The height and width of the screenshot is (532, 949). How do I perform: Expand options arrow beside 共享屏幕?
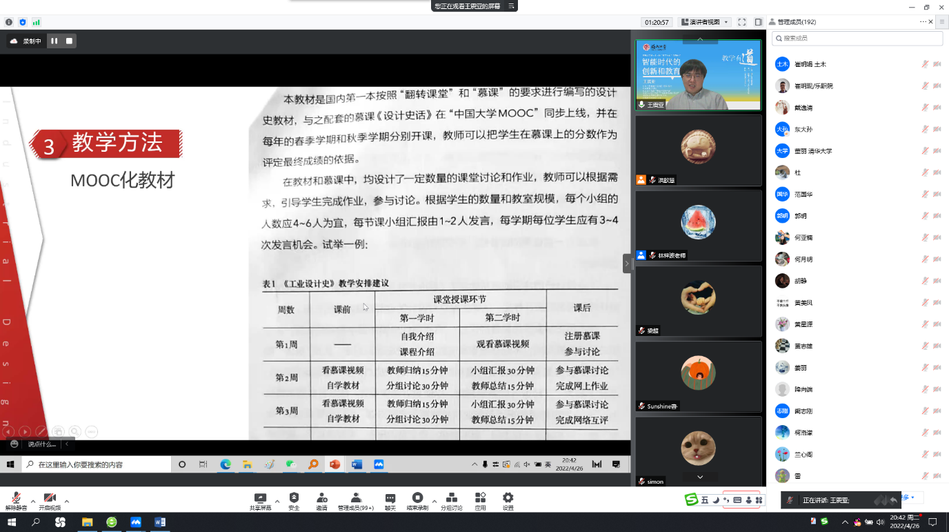coord(277,501)
